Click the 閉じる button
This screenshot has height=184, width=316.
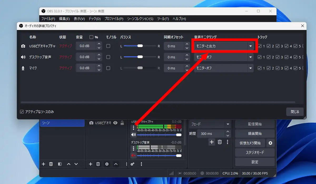(295, 112)
